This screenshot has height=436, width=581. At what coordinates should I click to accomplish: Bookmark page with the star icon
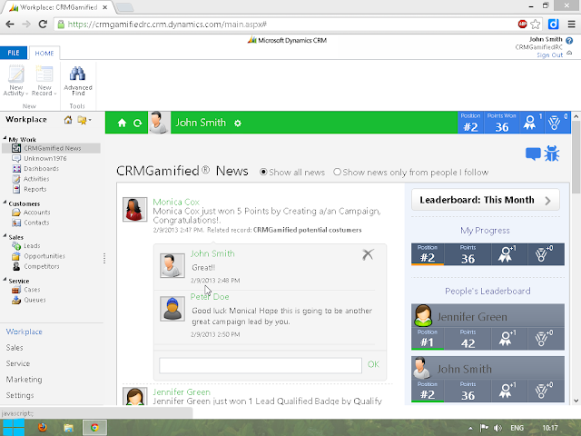coord(535,25)
